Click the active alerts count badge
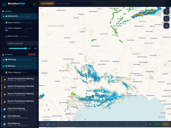Screen dimensions: 171x128 point(32,54)
